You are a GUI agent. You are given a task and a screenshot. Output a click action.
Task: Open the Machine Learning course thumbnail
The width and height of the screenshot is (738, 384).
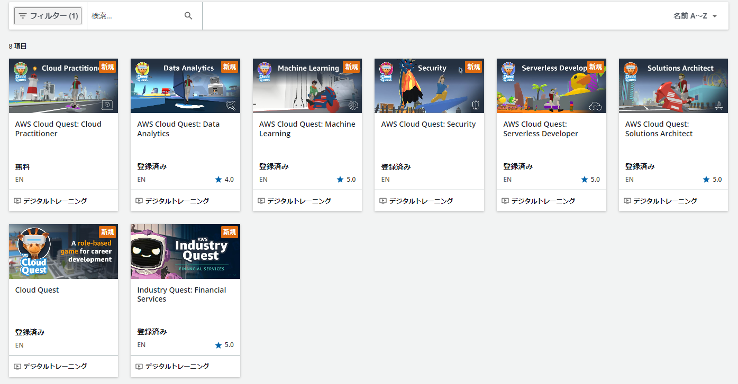[307, 86]
